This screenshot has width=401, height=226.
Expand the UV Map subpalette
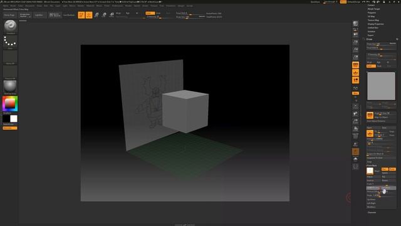coord(371,16)
